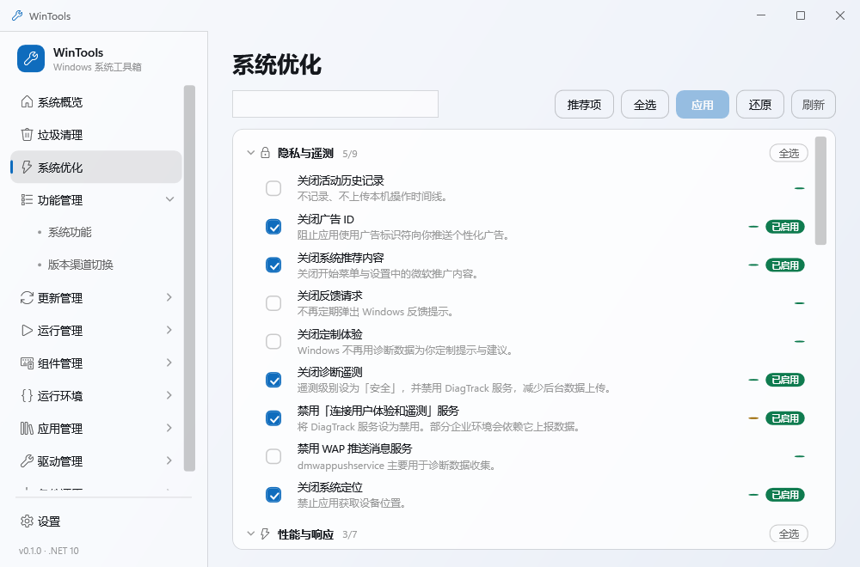Select 系统优化 in sidebar
This screenshot has width=860, height=567.
click(x=96, y=167)
